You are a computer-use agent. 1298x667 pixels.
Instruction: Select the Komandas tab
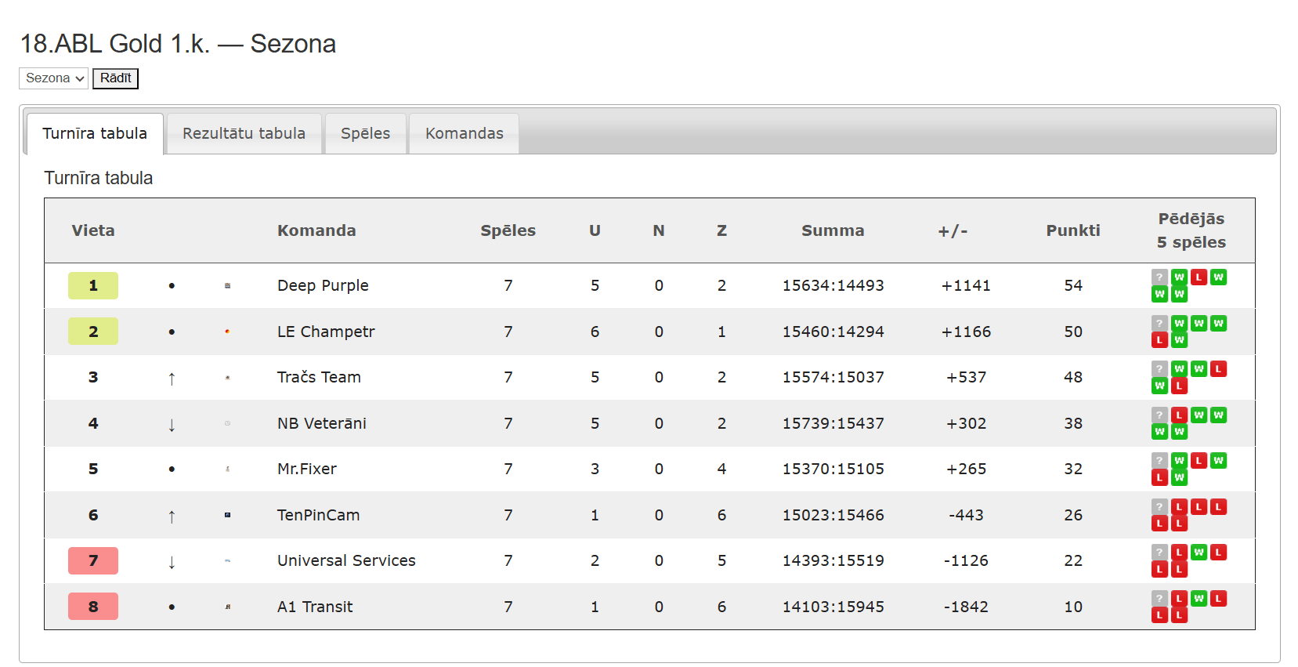click(465, 133)
